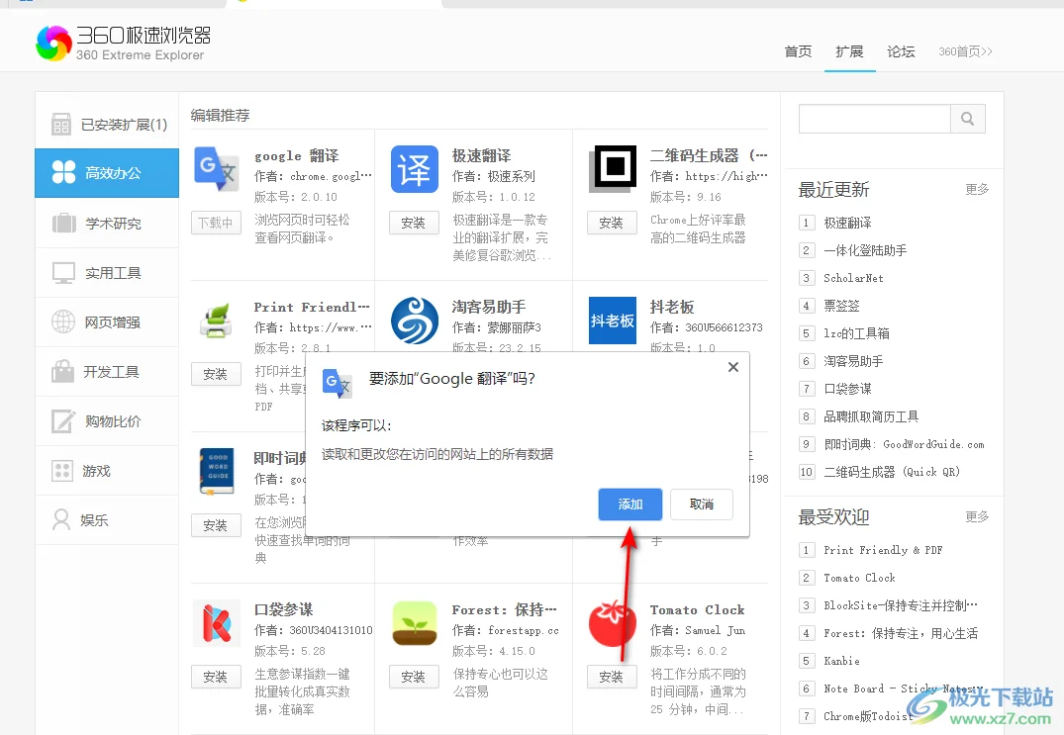
Task: Open the 360首页>> link
Action: 965,51
